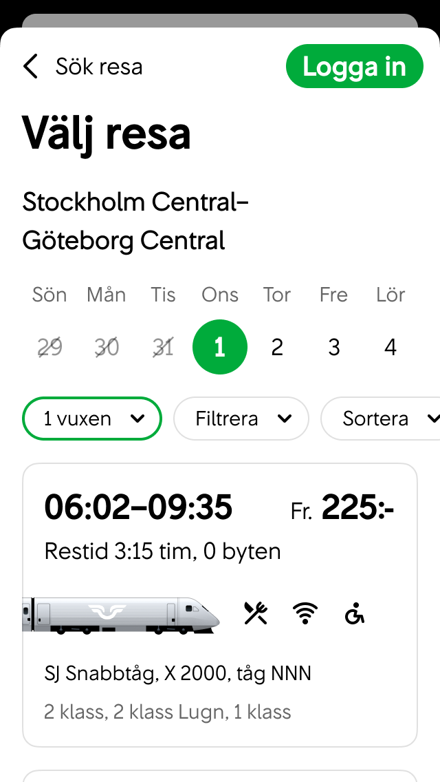Open the Filtrera options
This screenshot has width=440, height=782.
coord(241,419)
